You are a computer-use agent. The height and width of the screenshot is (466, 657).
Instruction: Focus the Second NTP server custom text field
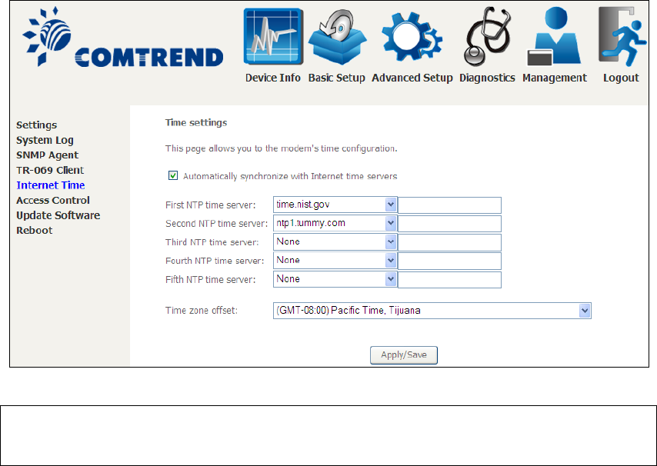(449, 224)
